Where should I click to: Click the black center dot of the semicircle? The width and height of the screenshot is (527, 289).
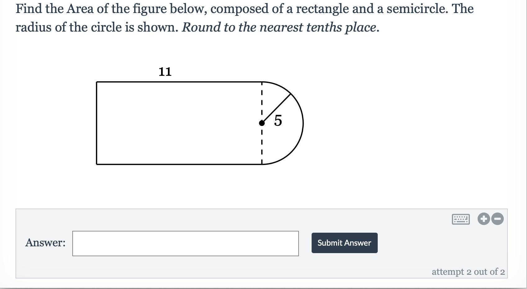[x=262, y=123]
